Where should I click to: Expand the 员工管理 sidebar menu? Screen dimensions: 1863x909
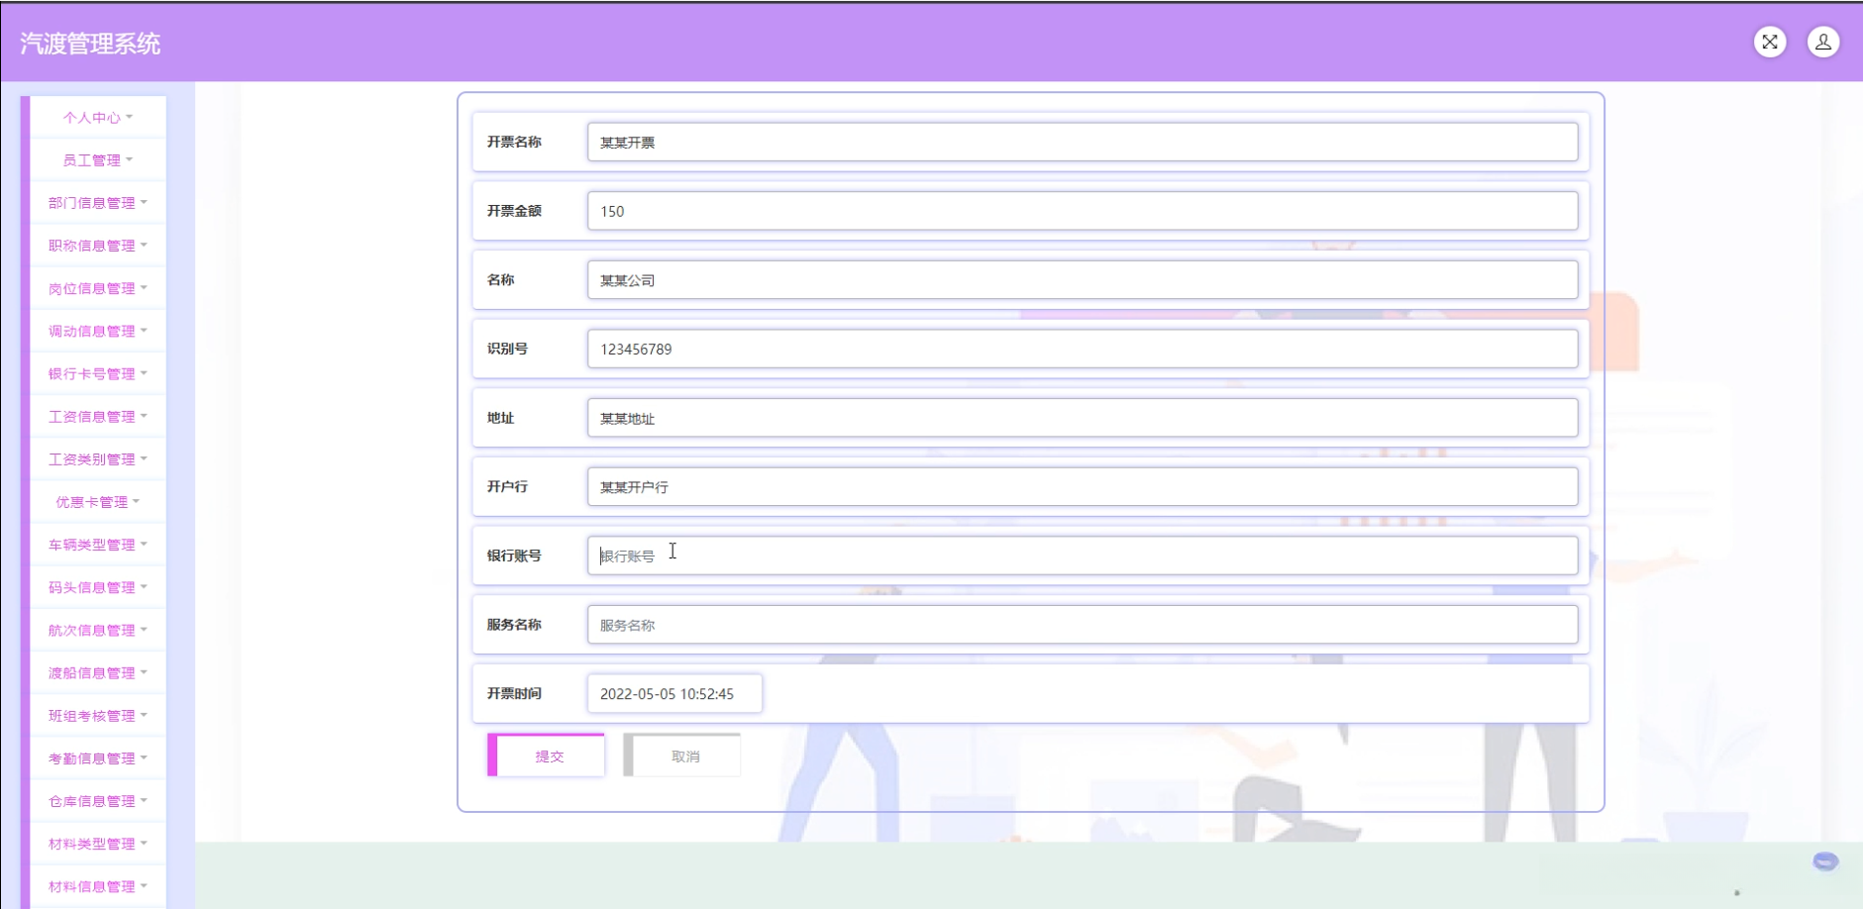tap(98, 159)
